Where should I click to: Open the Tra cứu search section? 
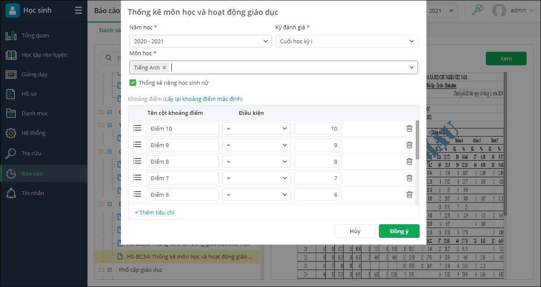[x=31, y=153]
